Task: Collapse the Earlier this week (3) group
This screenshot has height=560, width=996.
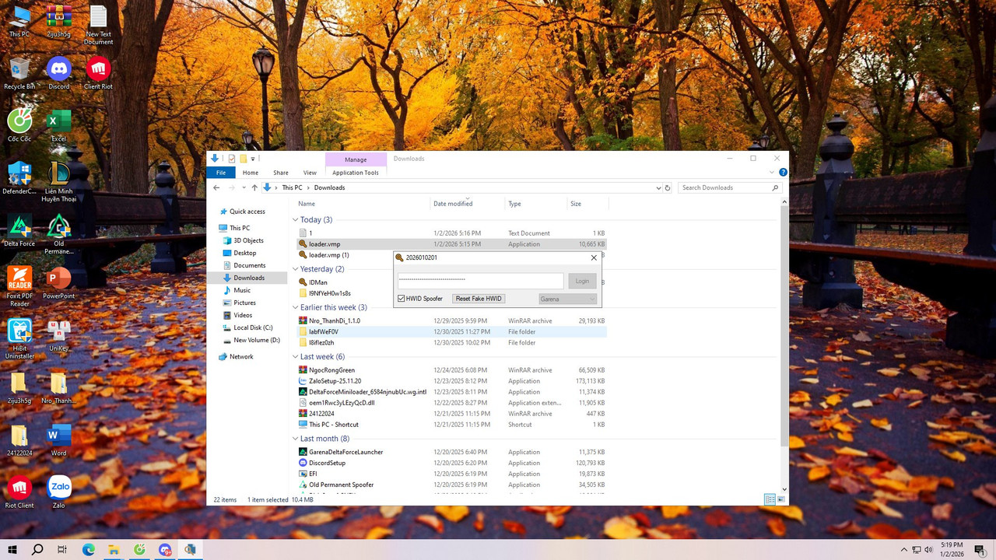Action: [x=295, y=307]
